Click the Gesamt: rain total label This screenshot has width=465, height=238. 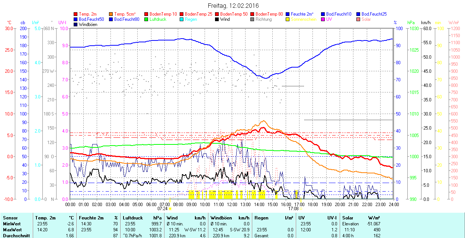(x=262, y=236)
